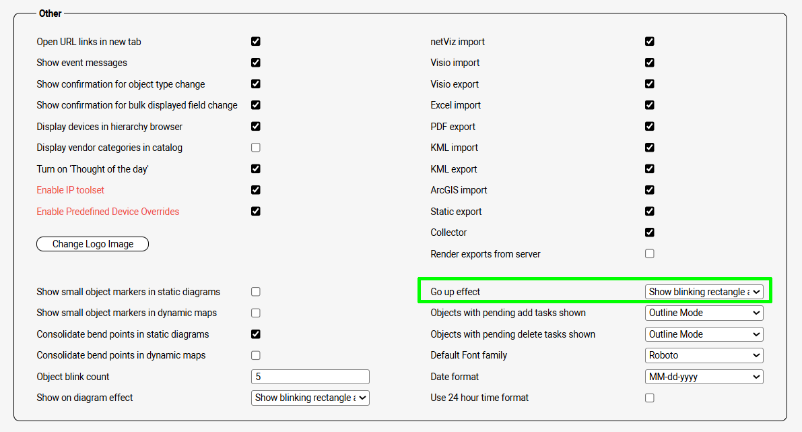Choose a Date format from dropdown
The image size is (802, 432).
(704, 377)
